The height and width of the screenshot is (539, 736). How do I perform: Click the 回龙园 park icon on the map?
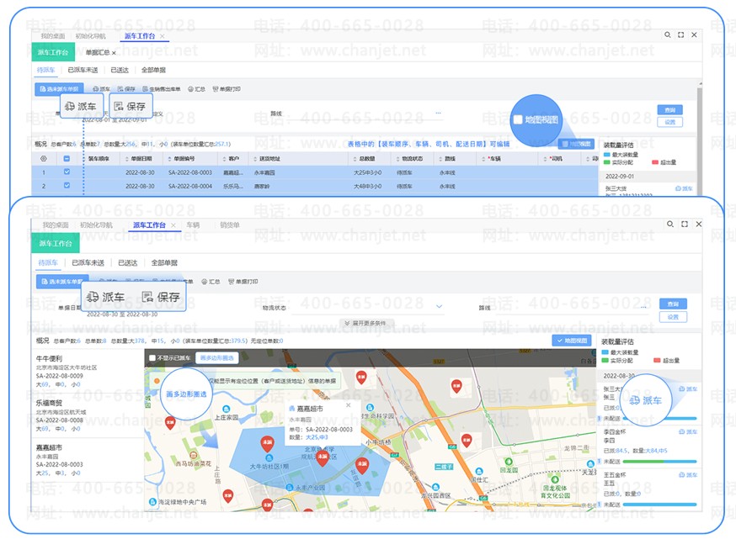pyautogui.click(x=509, y=462)
